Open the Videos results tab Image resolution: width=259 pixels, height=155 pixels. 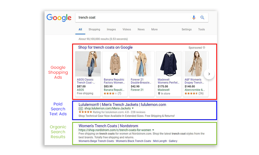(x=127, y=29)
